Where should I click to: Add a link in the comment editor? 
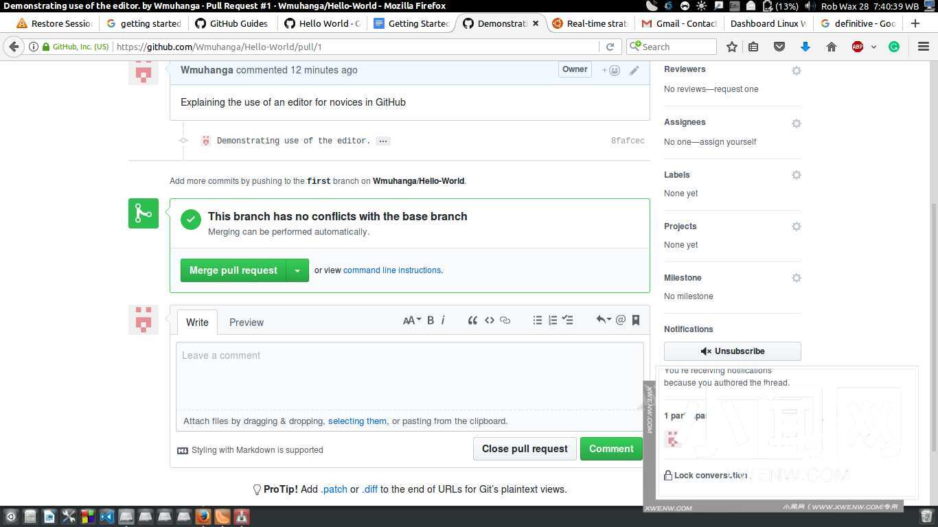505,320
